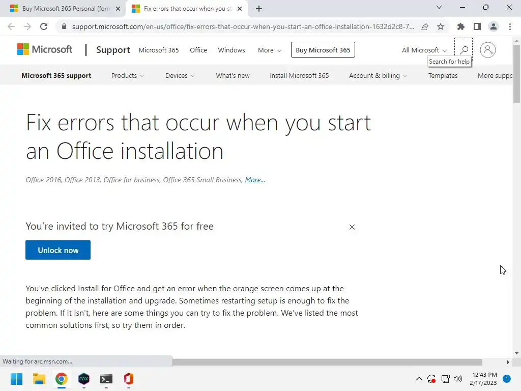Click the address bar URL field

point(243,26)
